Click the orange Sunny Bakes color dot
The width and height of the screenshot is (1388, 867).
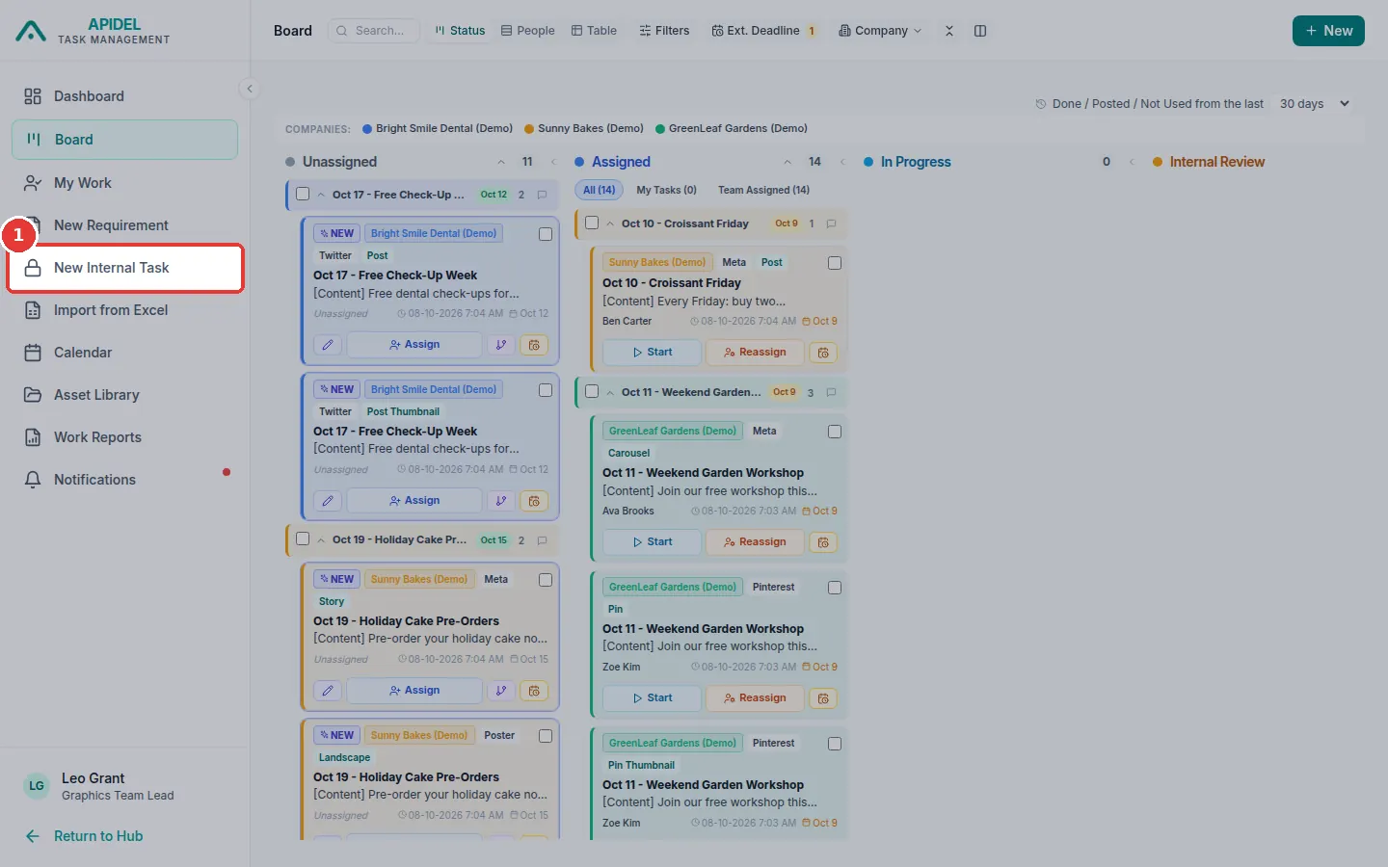click(x=529, y=128)
